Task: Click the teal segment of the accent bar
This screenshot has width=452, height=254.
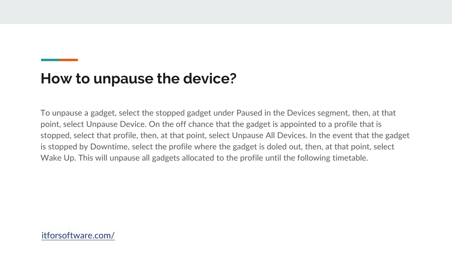Action: click(50, 60)
